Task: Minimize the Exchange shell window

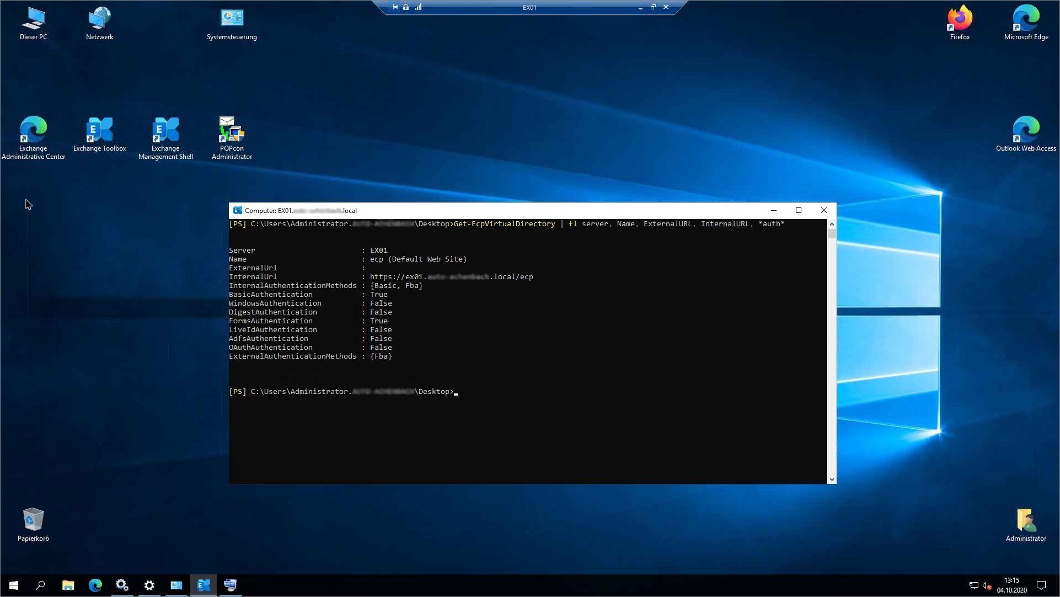Action: click(773, 210)
